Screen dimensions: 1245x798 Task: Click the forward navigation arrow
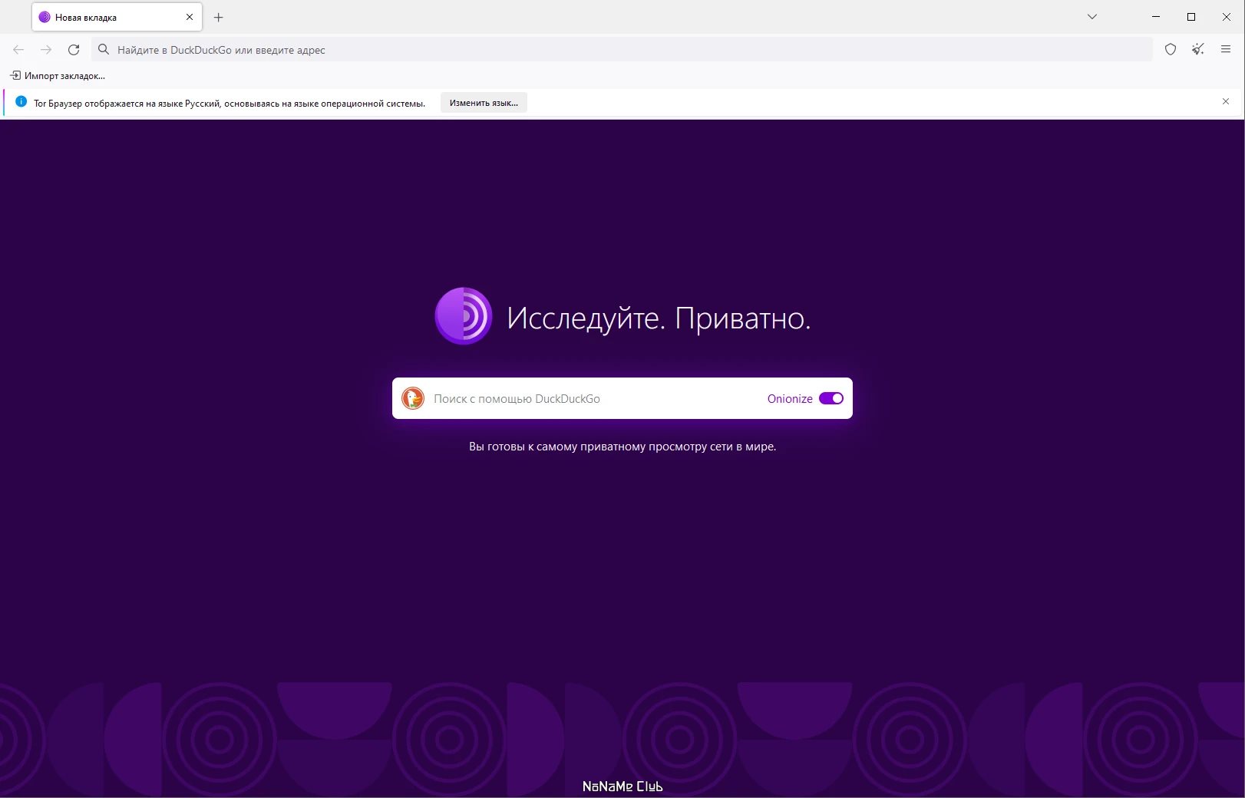[x=46, y=50]
